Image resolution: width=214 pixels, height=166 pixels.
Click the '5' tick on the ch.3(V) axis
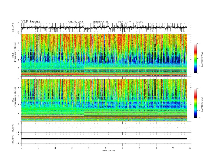click(19, 124)
